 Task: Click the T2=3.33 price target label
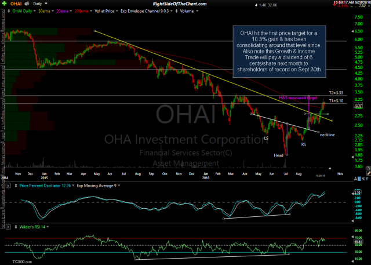click(x=336, y=93)
